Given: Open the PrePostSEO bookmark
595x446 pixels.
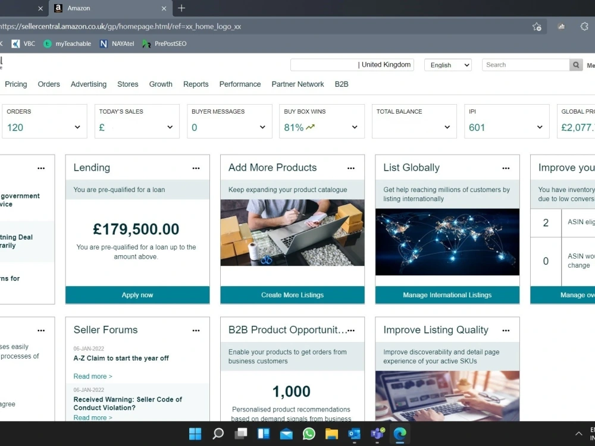Looking at the screenshot, I should click(165, 43).
